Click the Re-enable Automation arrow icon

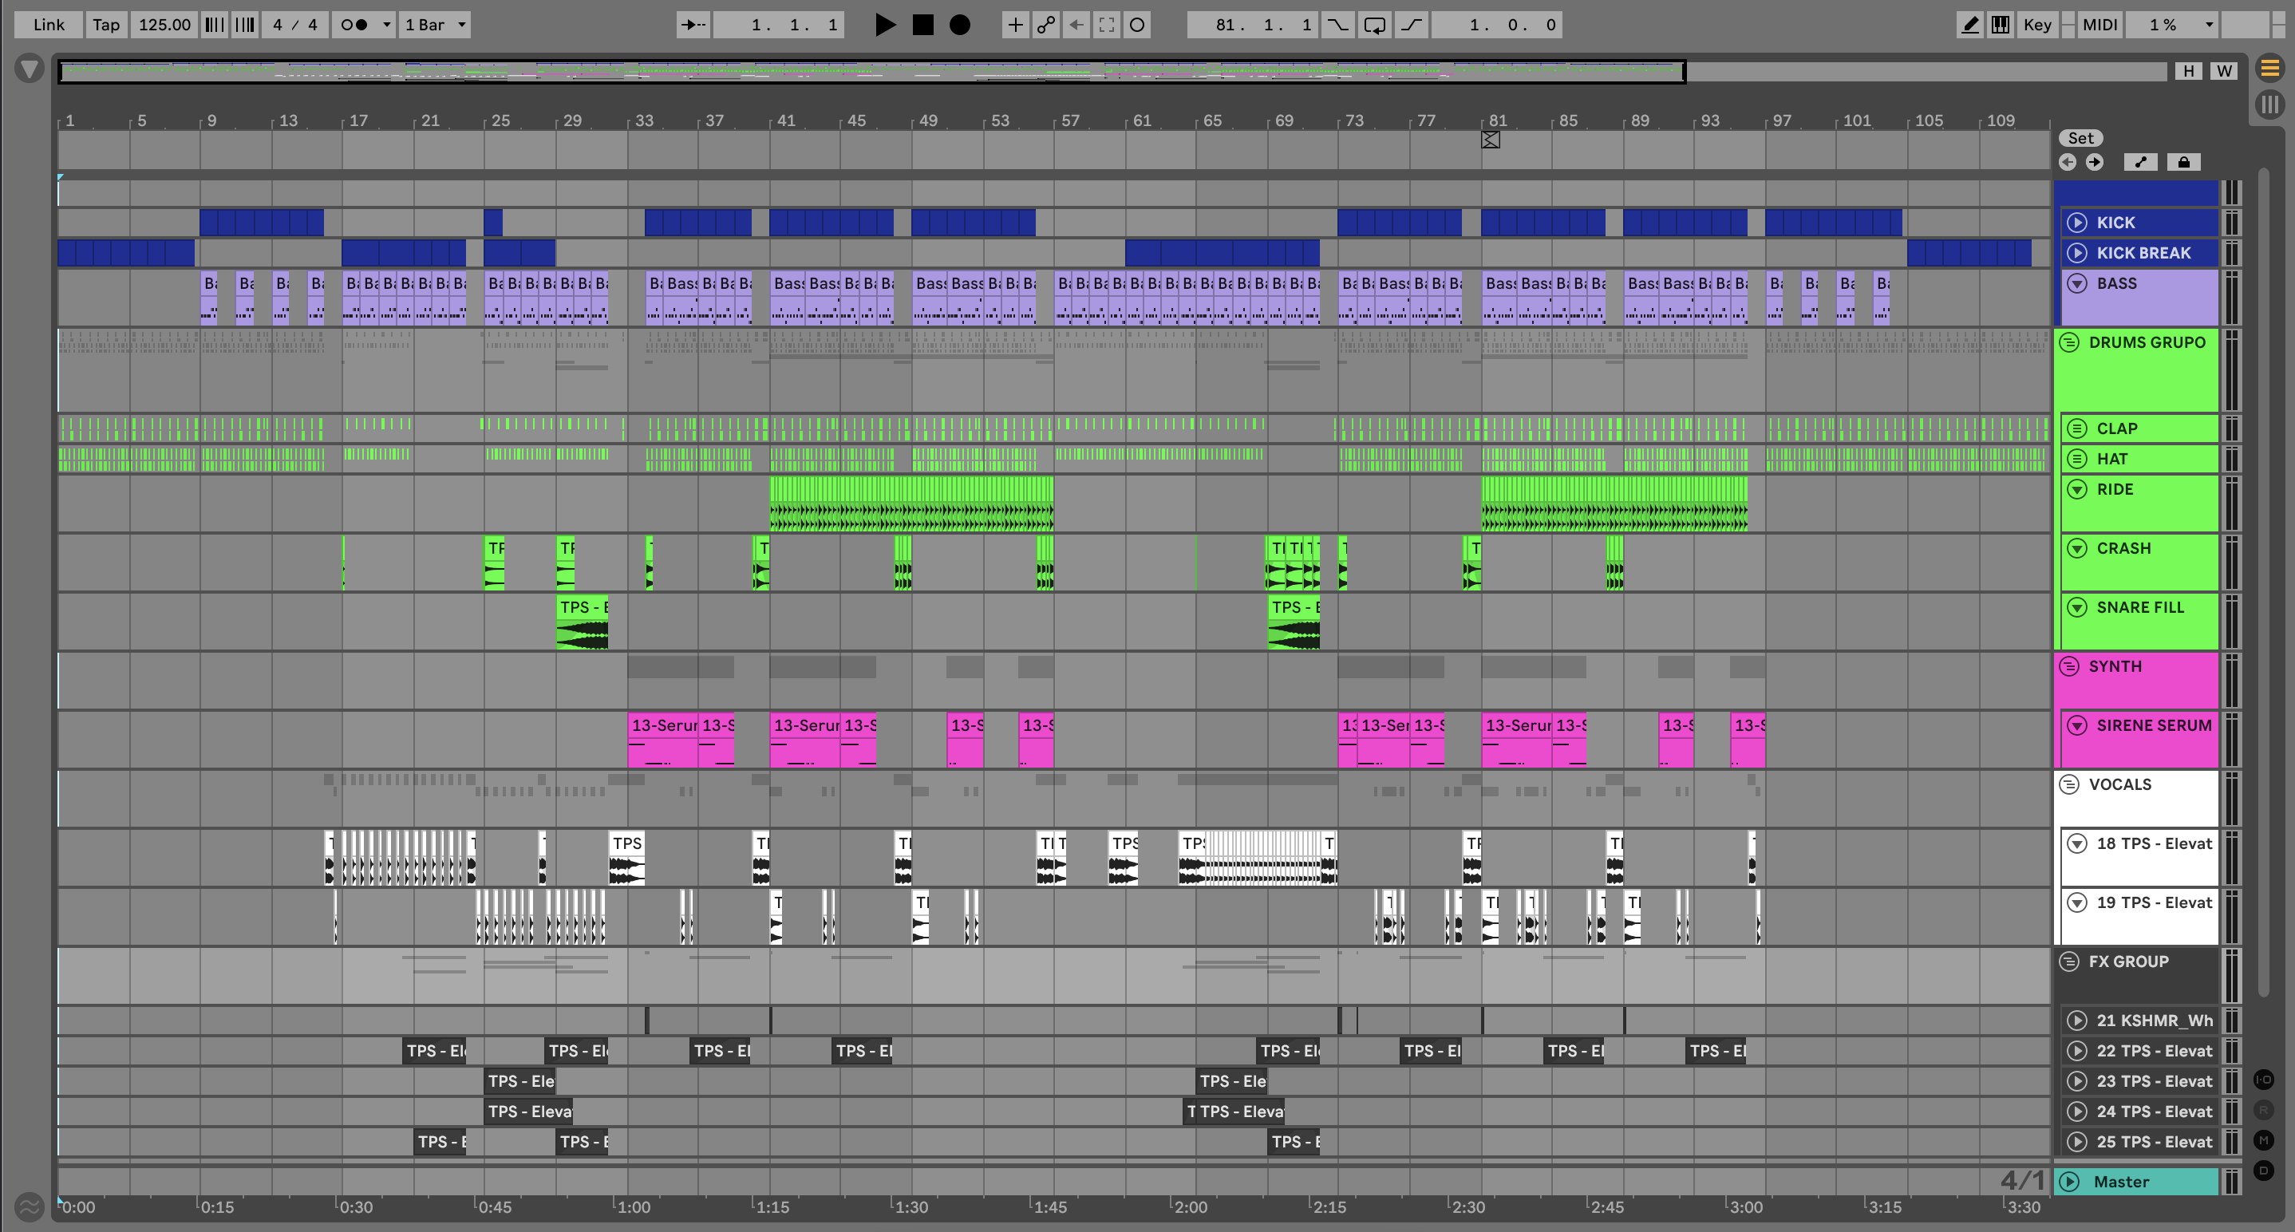[x=1076, y=25]
